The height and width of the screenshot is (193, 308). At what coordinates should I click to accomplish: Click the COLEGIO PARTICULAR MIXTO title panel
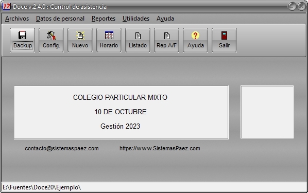pos(121,112)
